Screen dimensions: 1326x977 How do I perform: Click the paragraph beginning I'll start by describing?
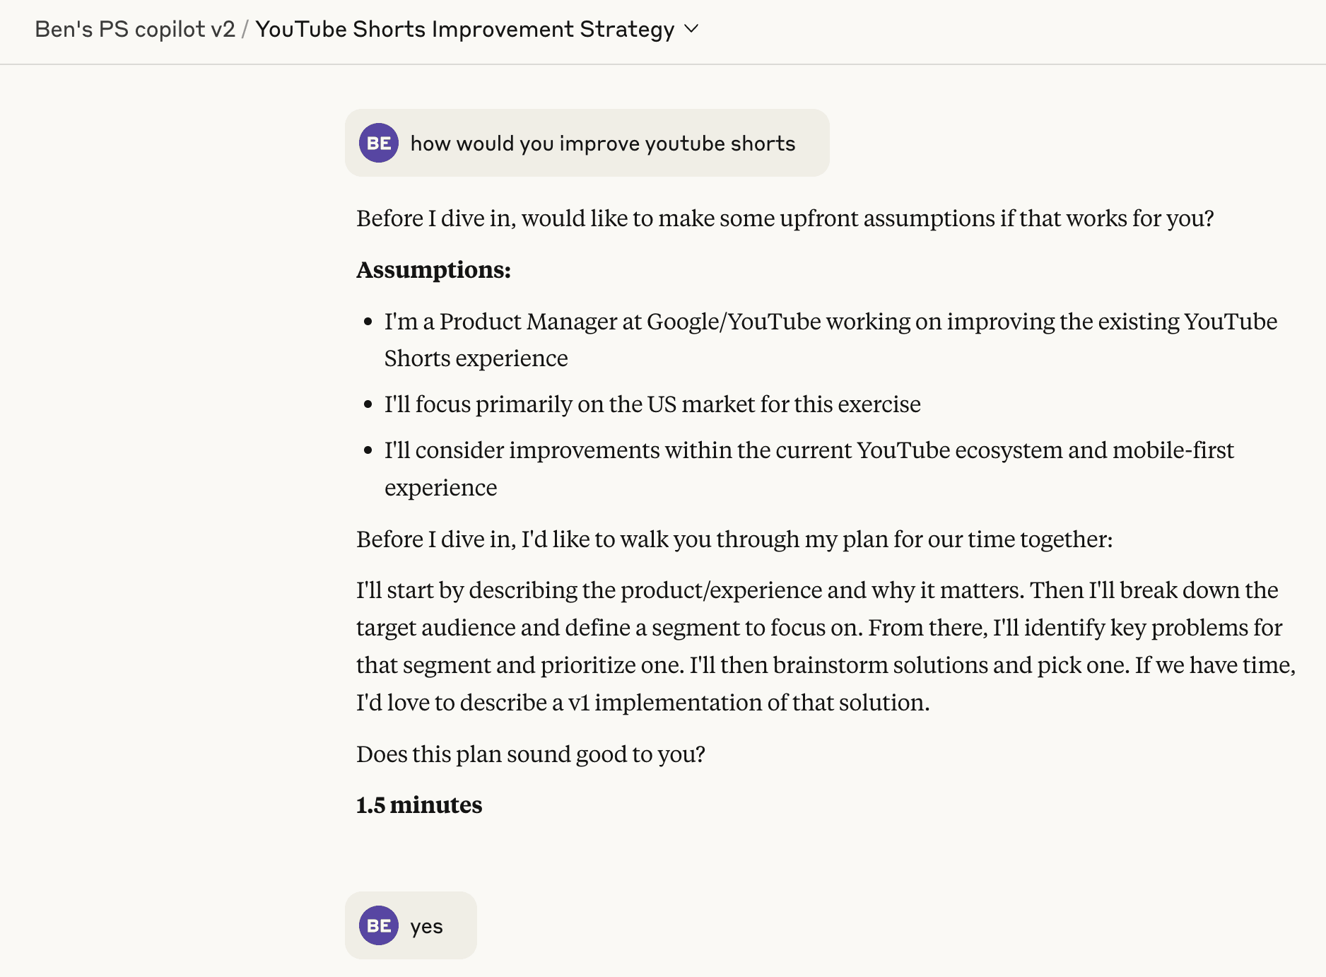[x=826, y=646]
